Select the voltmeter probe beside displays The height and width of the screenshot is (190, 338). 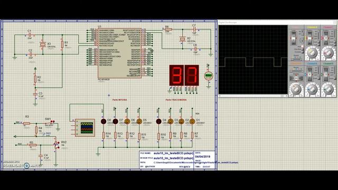click(209, 75)
